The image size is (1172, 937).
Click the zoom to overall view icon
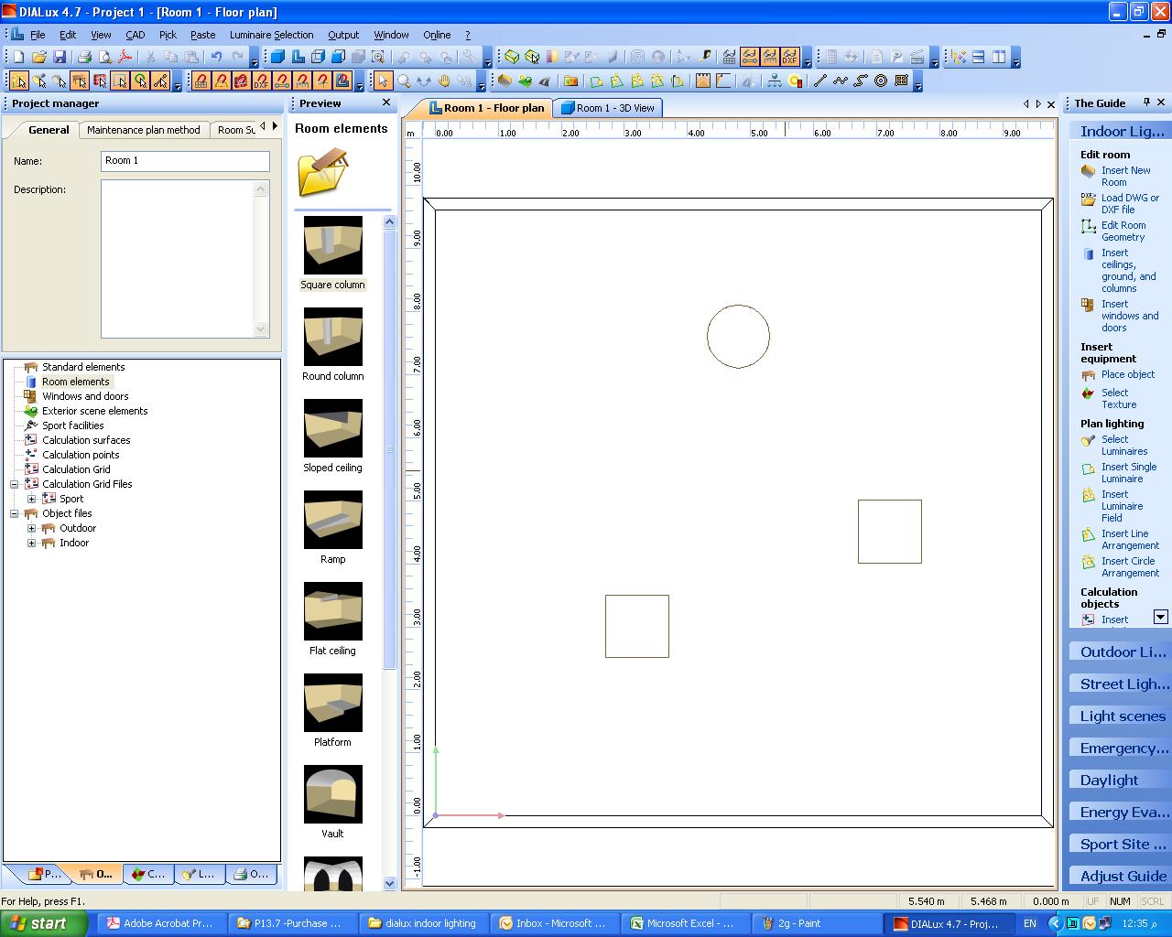377,57
